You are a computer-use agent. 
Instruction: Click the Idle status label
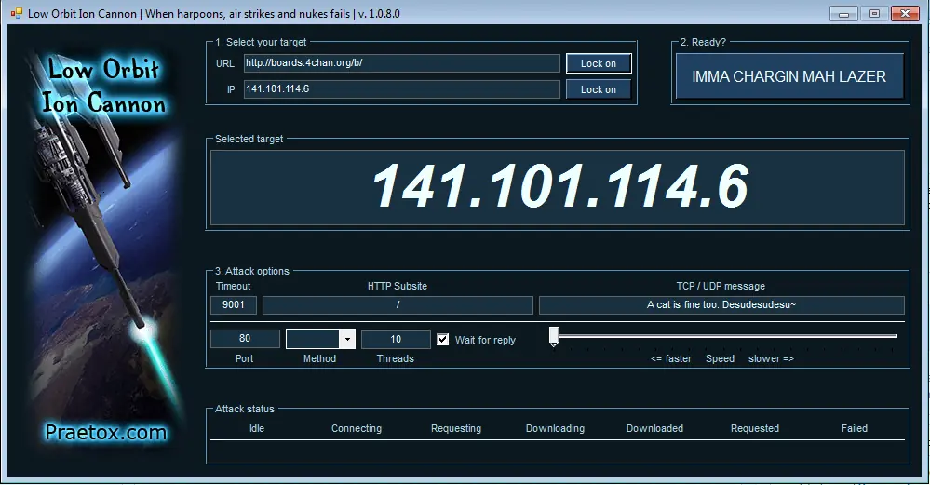click(x=257, y=428)
